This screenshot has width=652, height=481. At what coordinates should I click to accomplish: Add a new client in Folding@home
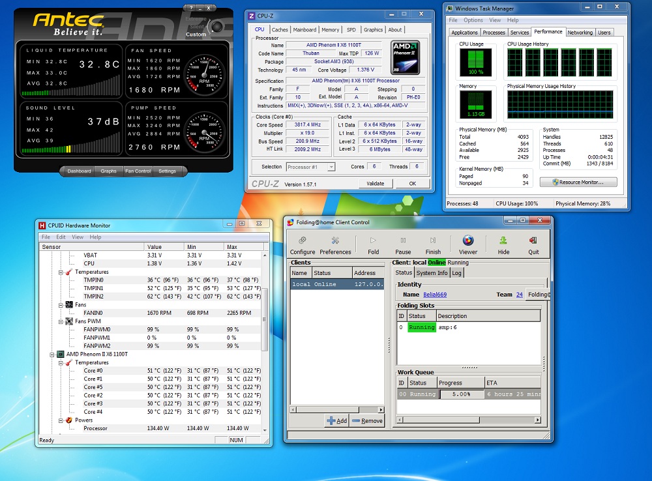pos(337,421)
